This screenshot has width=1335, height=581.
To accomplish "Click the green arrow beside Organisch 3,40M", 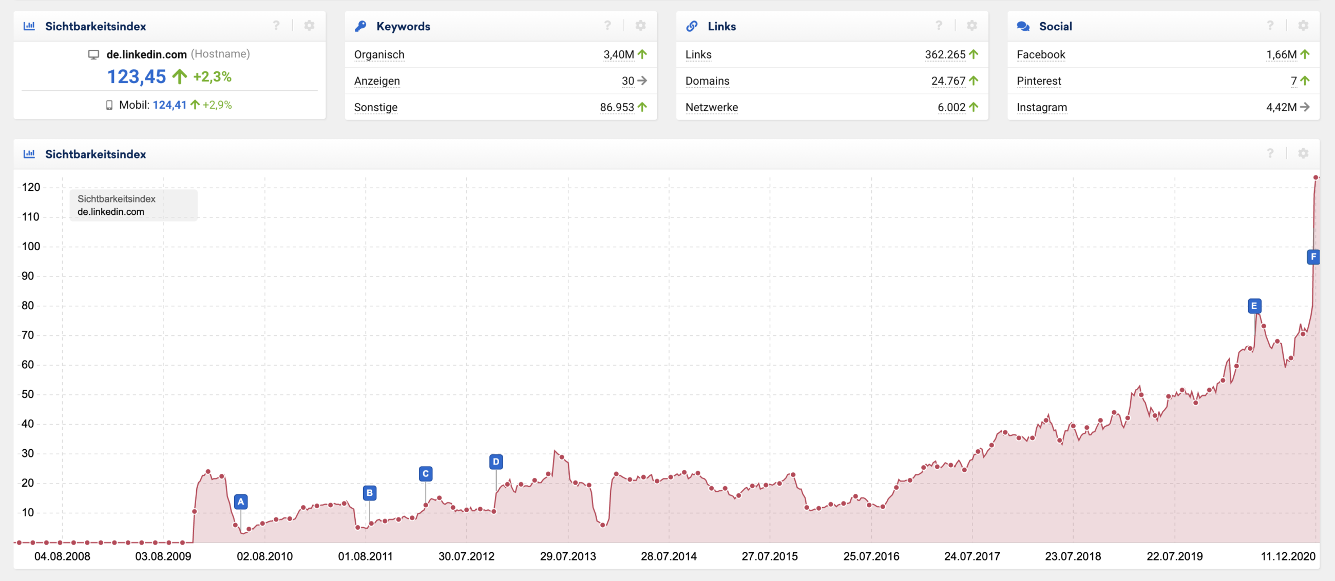I will tap(642, 54).
